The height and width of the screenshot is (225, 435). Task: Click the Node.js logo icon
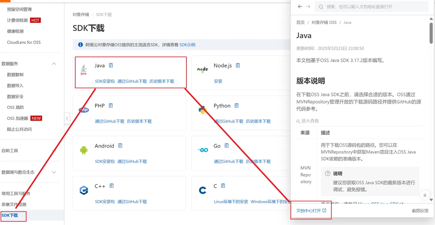pyautogui.click(x=203, y=70)
